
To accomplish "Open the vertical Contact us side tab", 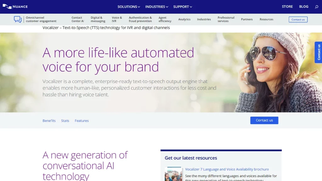I will 319,52.
